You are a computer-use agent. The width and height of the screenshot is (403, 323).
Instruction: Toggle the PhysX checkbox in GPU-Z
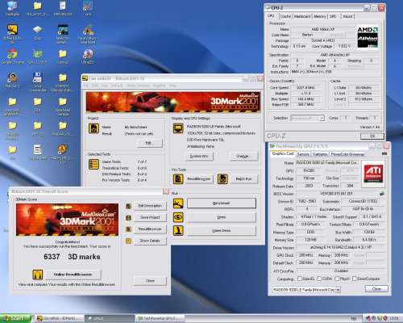pyautogui.click(x=337, y=279)
